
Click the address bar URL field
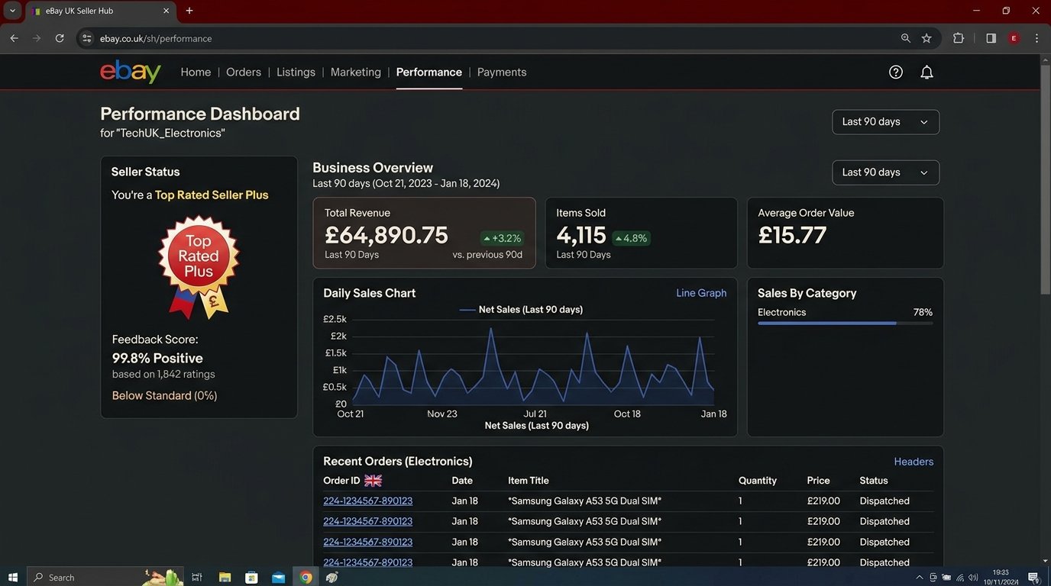pos(489,38)
